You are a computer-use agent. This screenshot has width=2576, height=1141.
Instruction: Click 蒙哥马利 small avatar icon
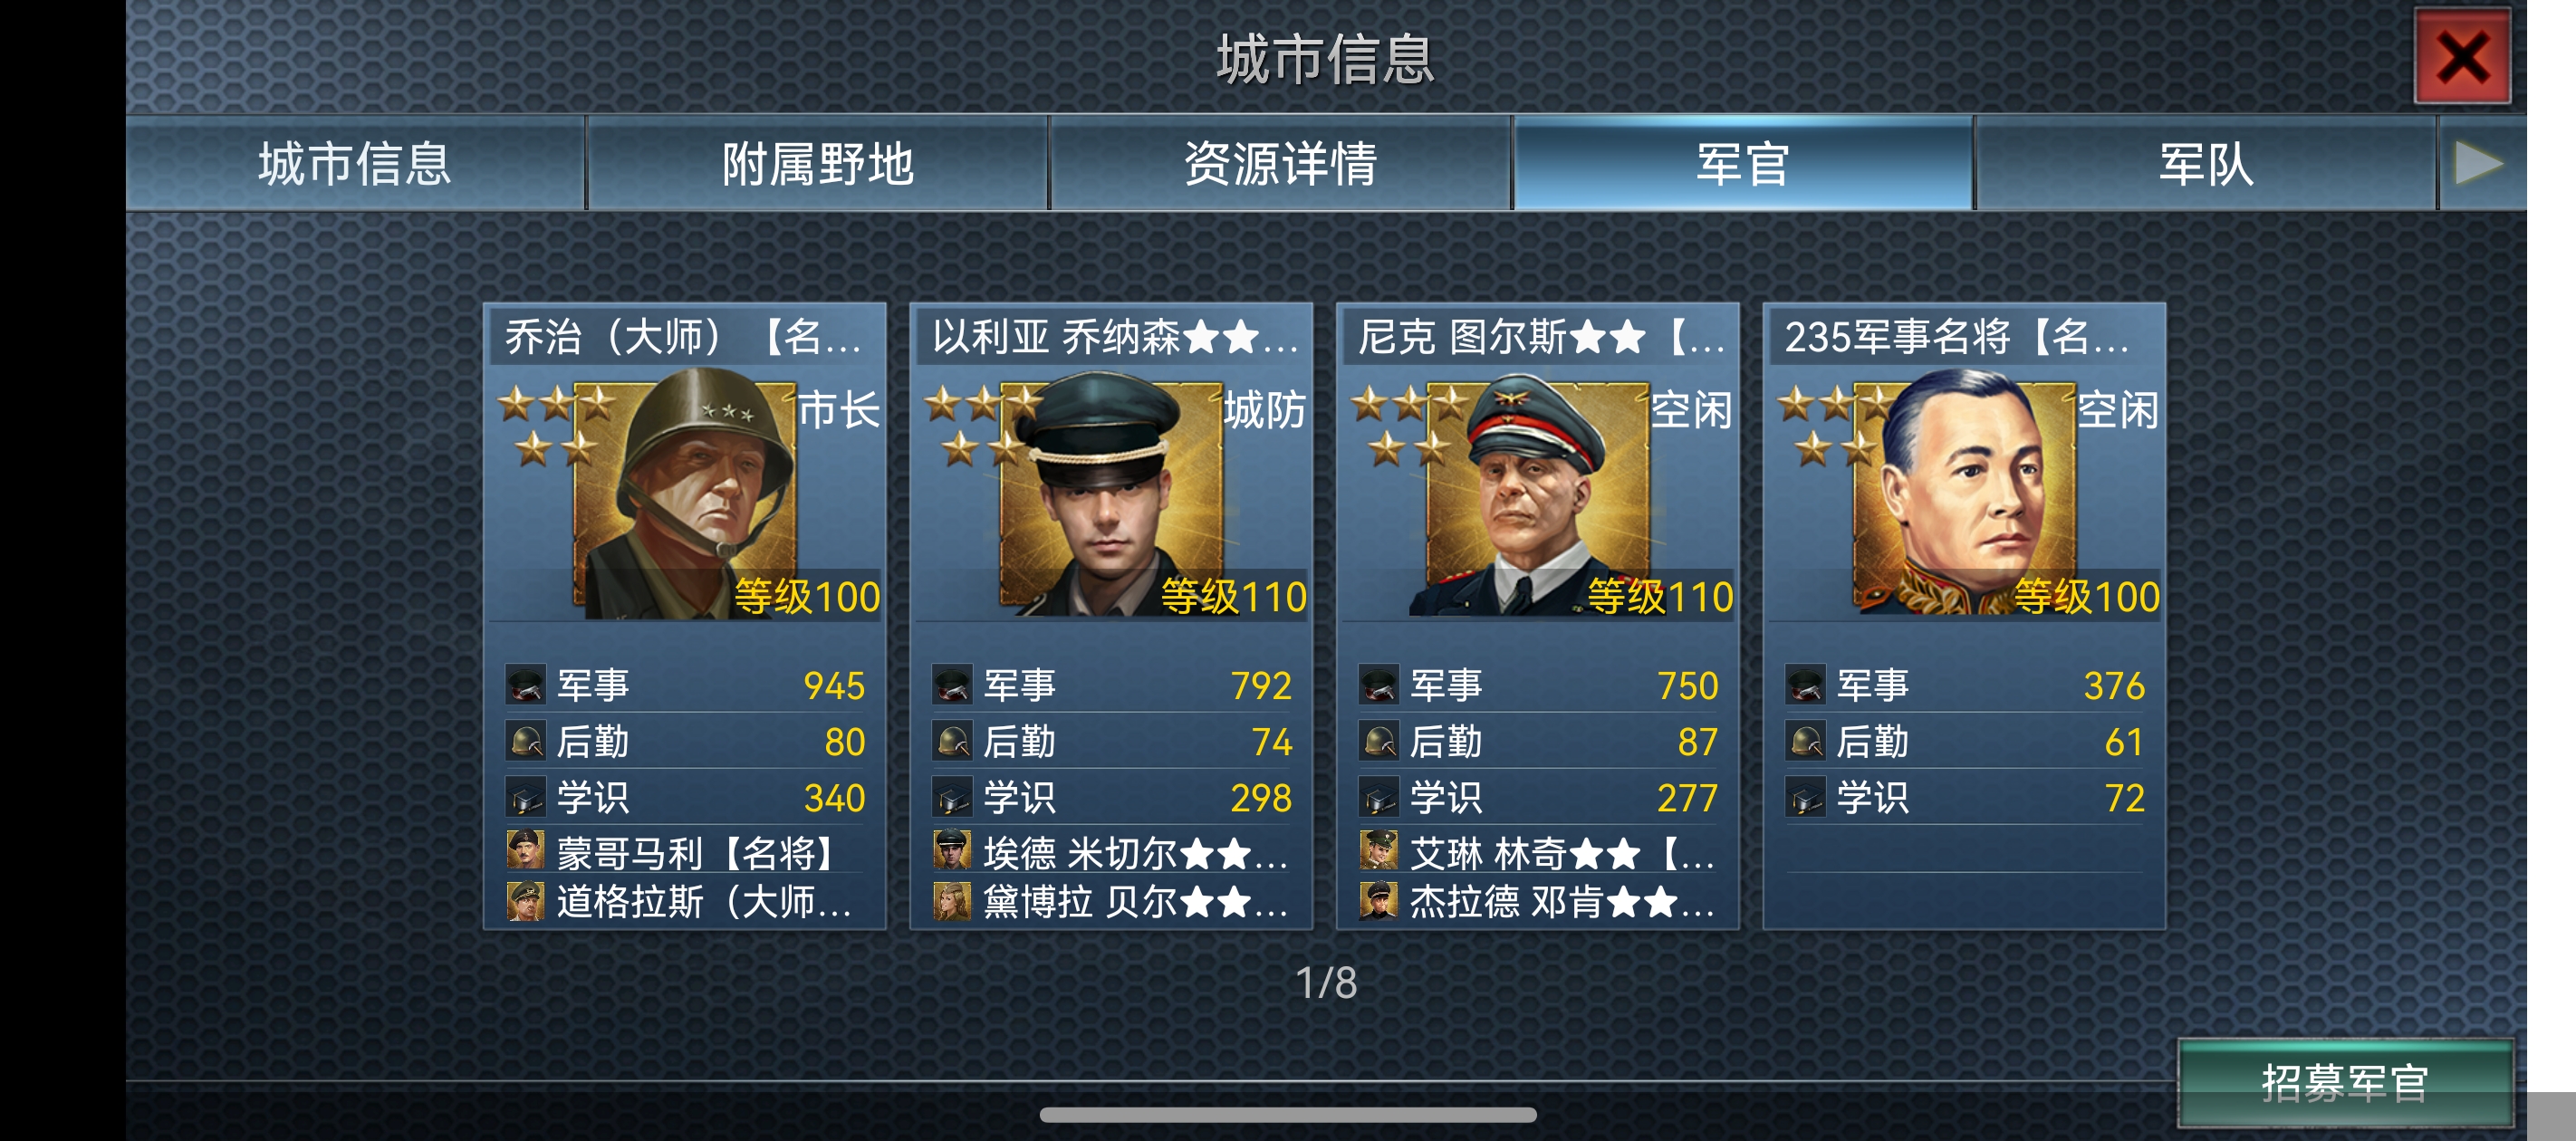tap(526, 852)
